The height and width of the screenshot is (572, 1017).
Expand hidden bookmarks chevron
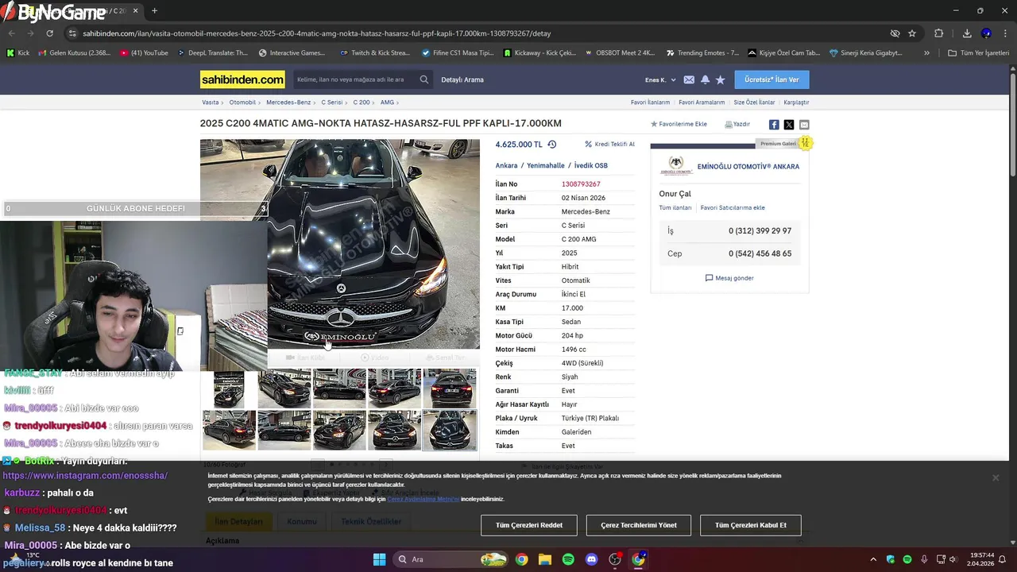(x=926, y=53)
